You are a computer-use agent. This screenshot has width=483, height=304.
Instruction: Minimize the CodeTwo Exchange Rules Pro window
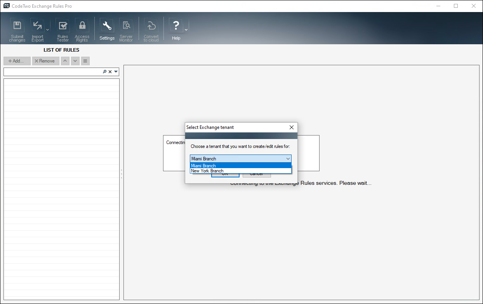(x=438, y=6)
